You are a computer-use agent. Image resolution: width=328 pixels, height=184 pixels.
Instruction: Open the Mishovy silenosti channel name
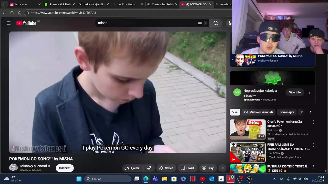tap(34, 166)
